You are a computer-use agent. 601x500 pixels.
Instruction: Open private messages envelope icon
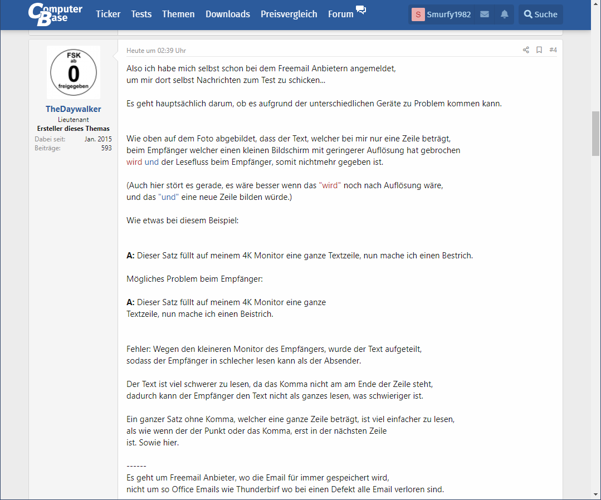click(485, 14)
